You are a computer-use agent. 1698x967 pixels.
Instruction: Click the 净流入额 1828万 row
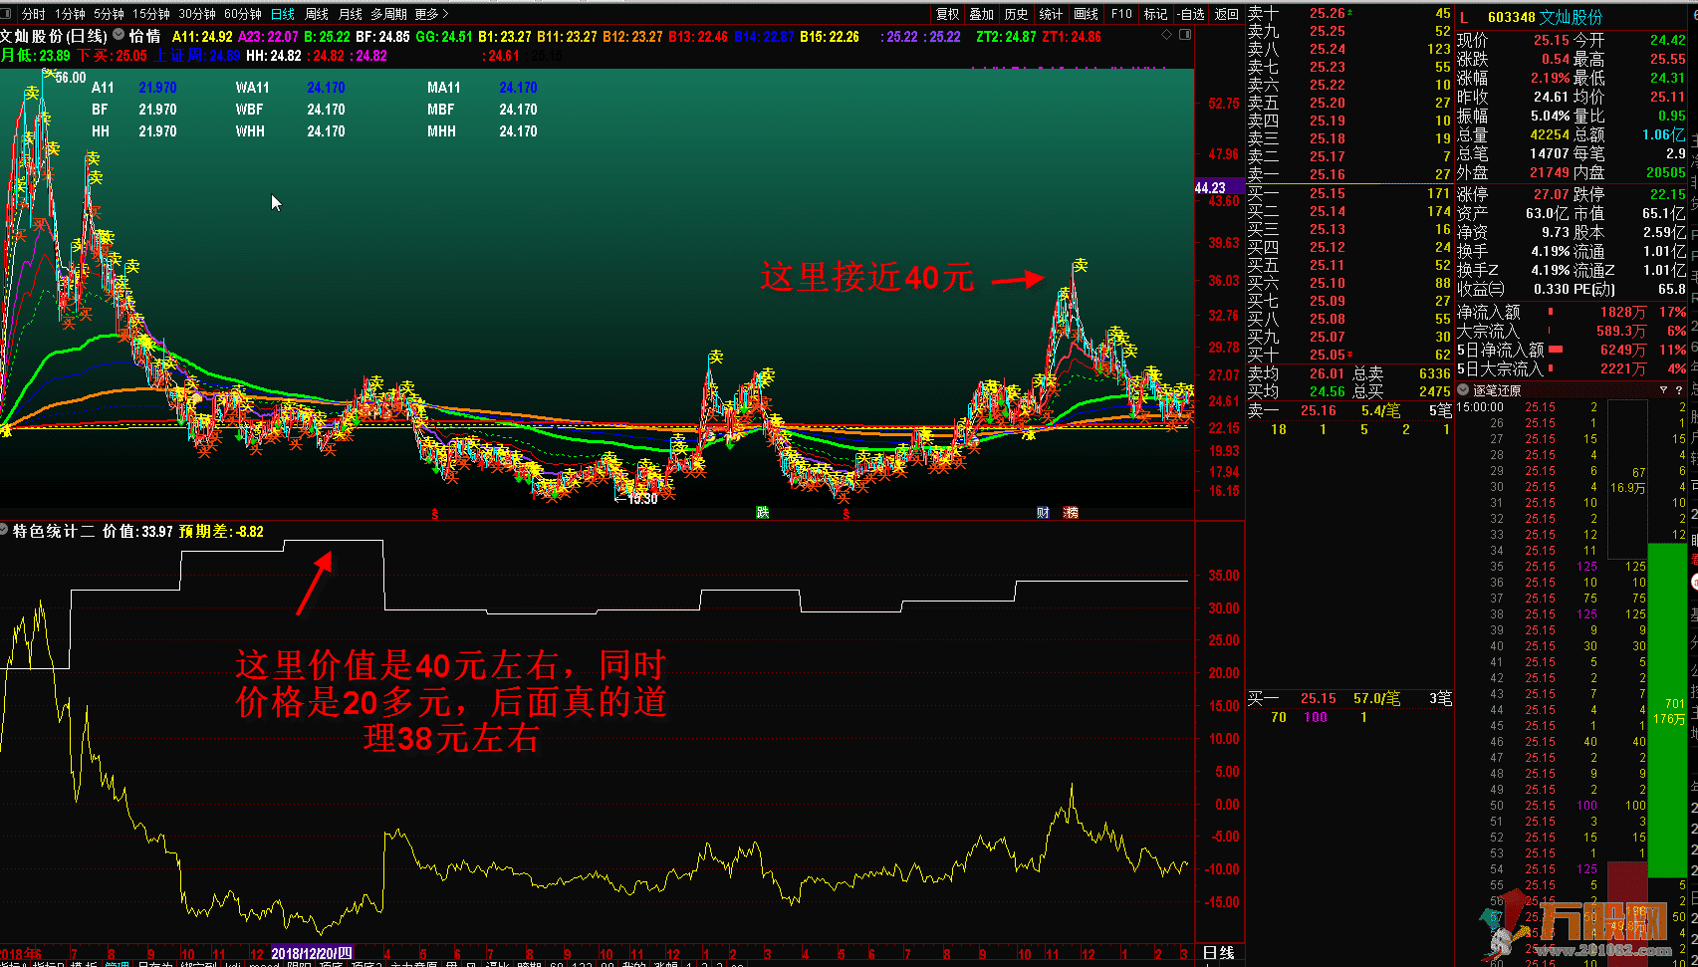coord(1571,312)
